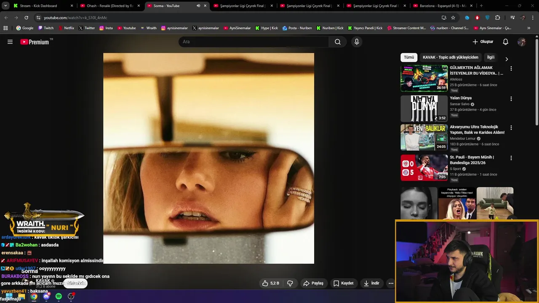Open the Mendebur Lemur channel link
Screen dimensions: 539x303
pyautogui.click(x=462, y=138)
